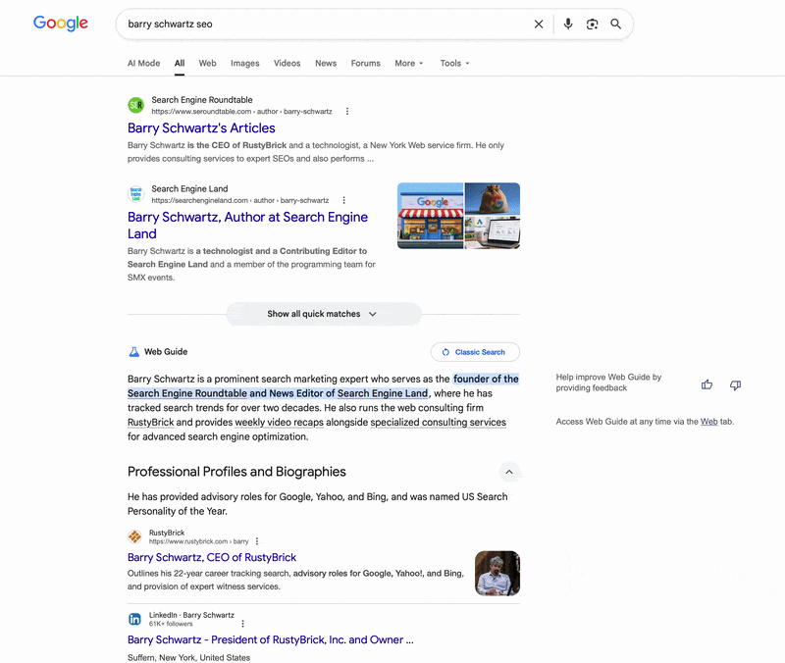Click searchengineland.com author URL text
The width and height of the screenshot is (785, 663).
click(x=240, y=200)
